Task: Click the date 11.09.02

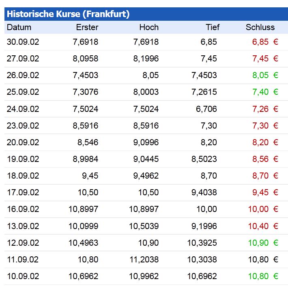Action: pyautogui.click(x=23, y=260)
